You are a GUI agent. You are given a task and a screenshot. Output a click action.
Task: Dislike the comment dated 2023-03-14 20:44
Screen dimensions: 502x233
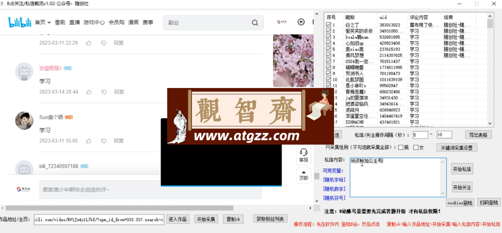point(103,92)
